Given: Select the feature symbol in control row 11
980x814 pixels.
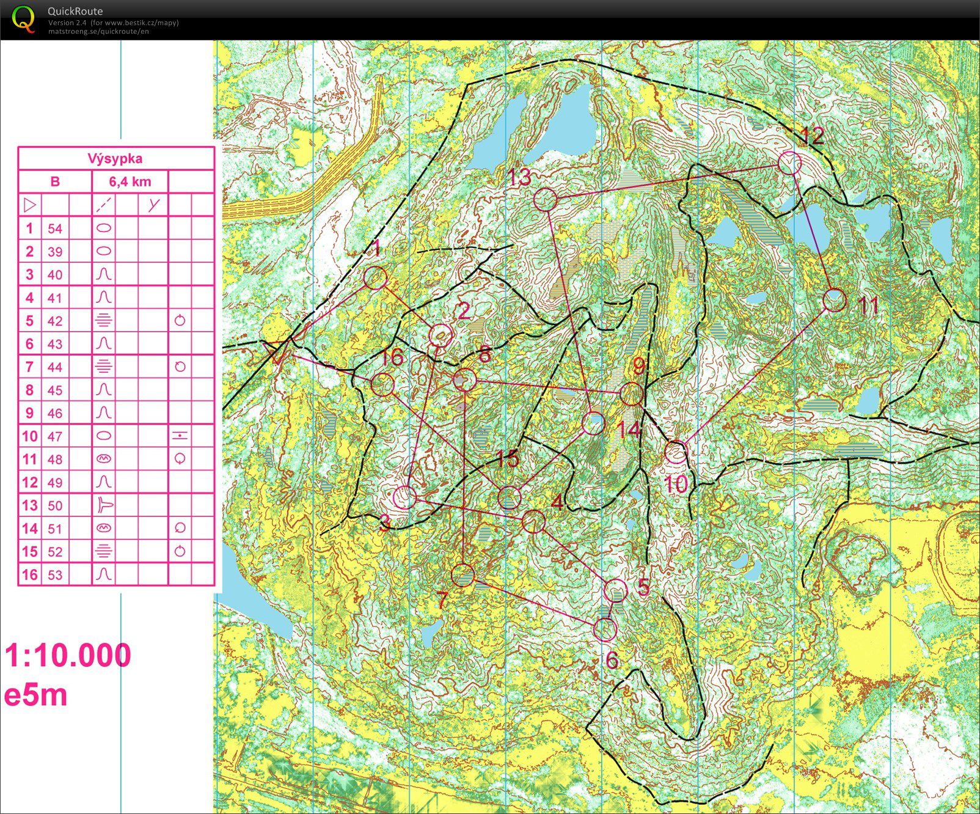Looking at the screenshot, I should click(x=104, y=459).
